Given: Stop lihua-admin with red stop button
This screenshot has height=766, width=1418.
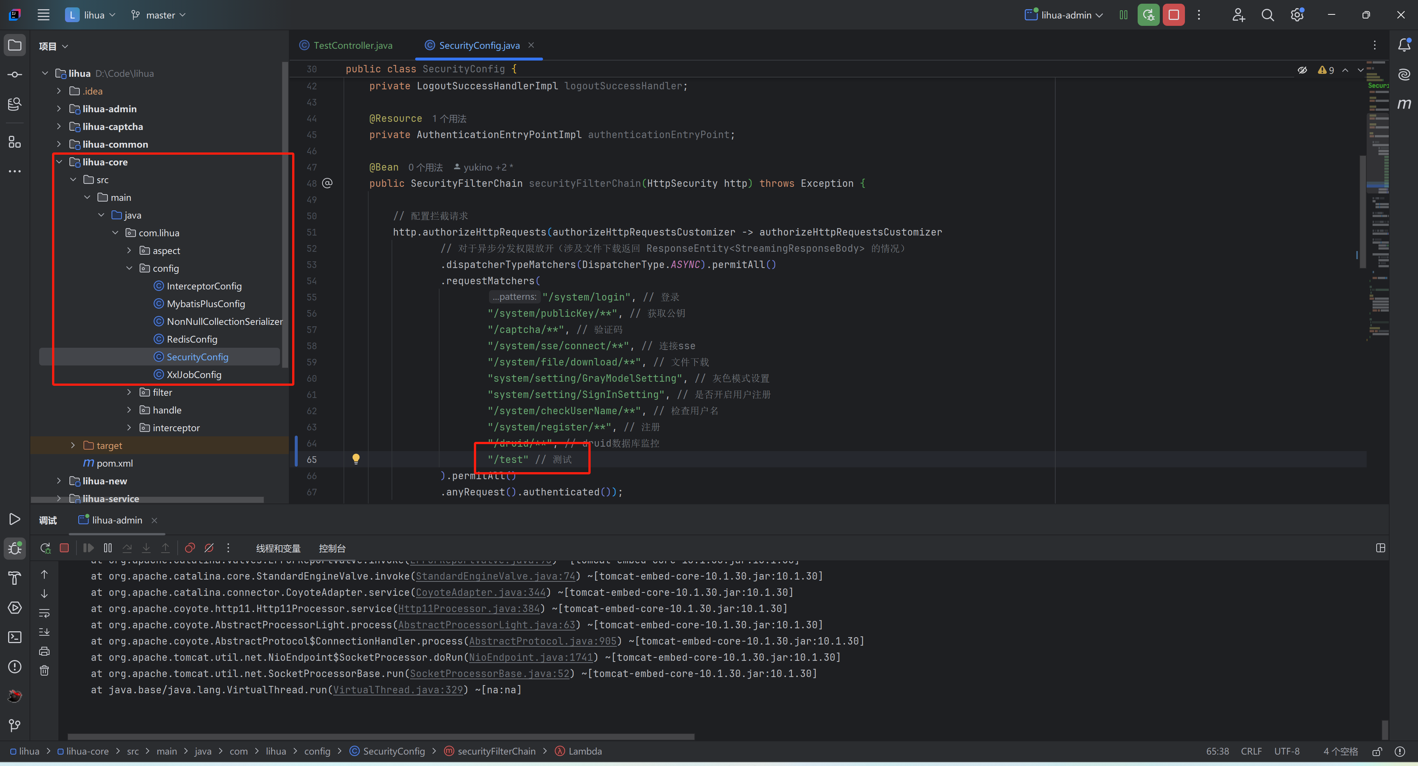Looking at the screenshot, I should tap(1173, 15).
